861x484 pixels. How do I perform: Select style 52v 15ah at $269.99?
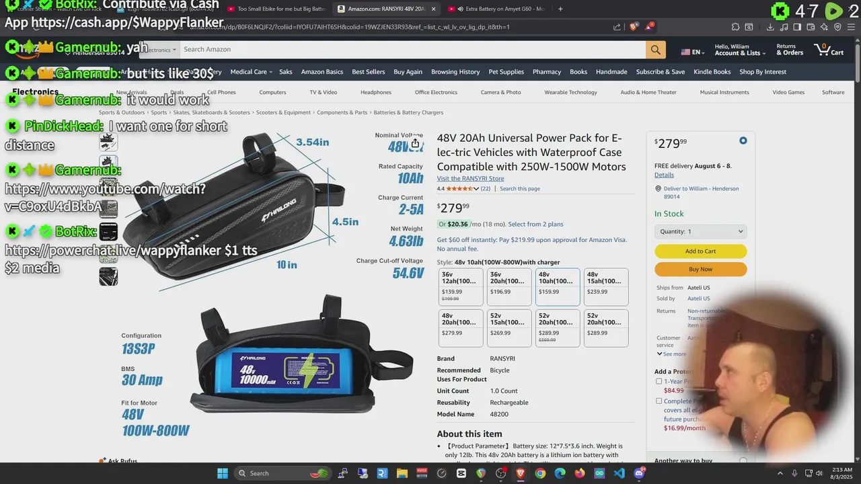coord(509,328)
